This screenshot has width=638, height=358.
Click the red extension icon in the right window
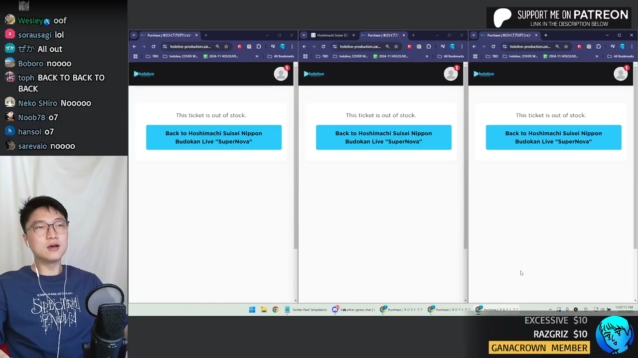(x=579, y=46)
